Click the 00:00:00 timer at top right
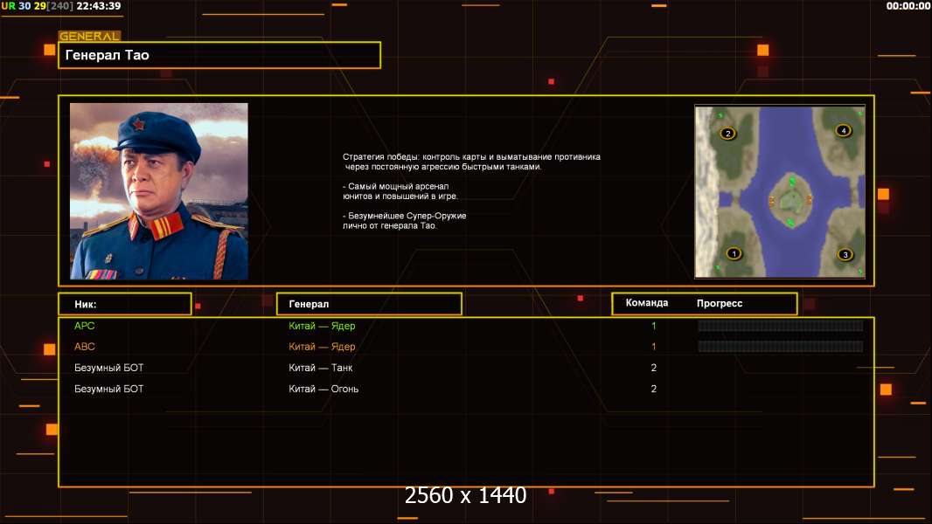This screenshot has height=524, width=932. click(x=908, y=6)
